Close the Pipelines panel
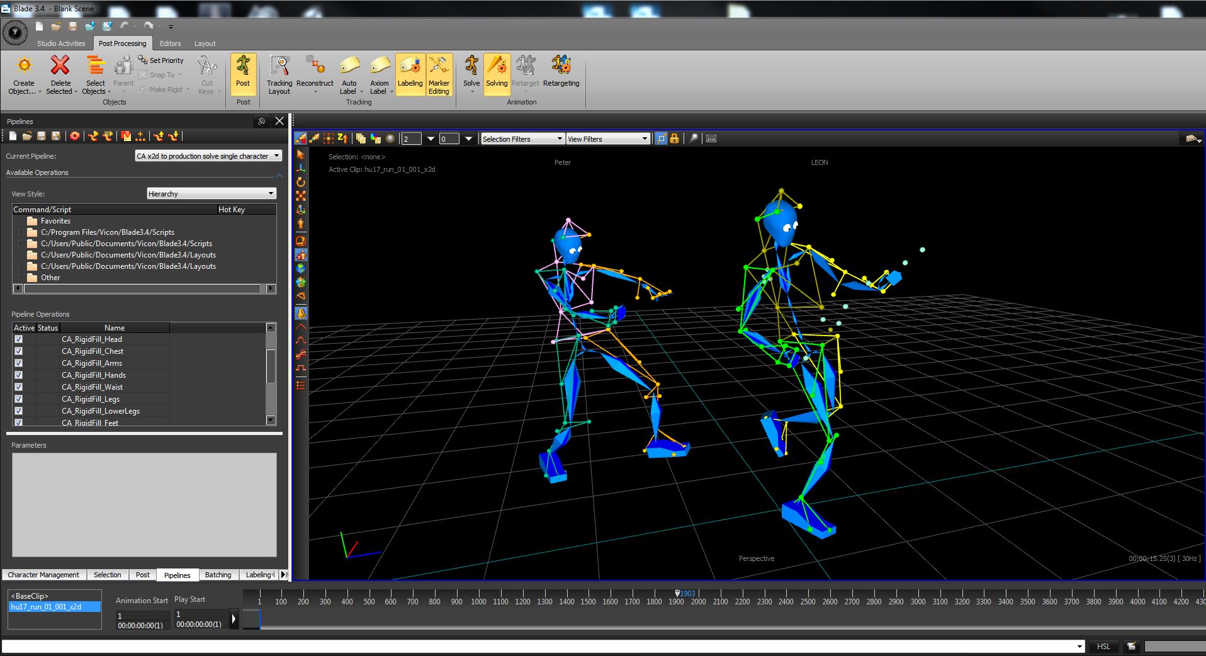 click(x=279, y=121)
